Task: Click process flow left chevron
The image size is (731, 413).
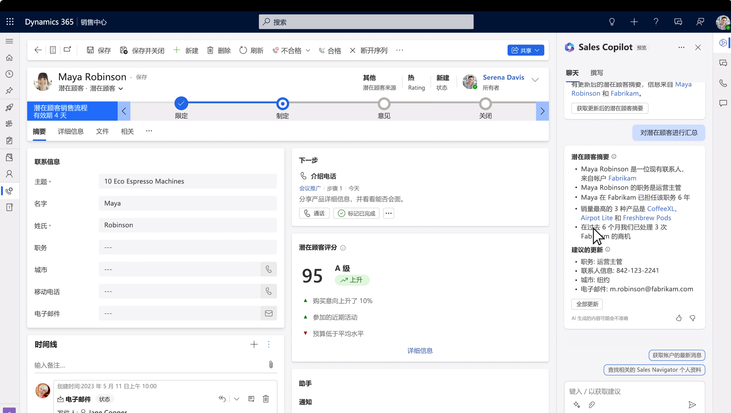Action: tap(124, 111)
